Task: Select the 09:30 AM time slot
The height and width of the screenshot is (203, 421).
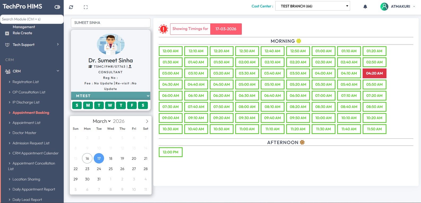Action: [247, 118]
